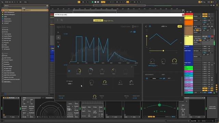Select the triangle draw shape tool
Image resolution: width=219 pixels, height=123 pixels.
[x=59, y=37]
